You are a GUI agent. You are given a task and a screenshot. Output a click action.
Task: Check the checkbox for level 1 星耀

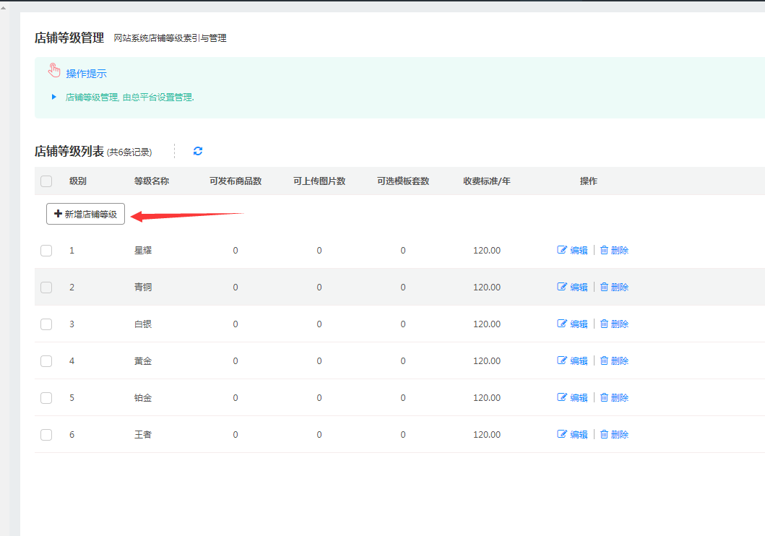[46, 251]
